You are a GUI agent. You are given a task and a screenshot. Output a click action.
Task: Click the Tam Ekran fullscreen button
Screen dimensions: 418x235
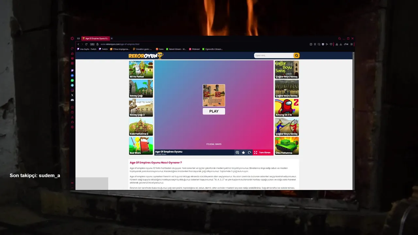pos(263,152)
